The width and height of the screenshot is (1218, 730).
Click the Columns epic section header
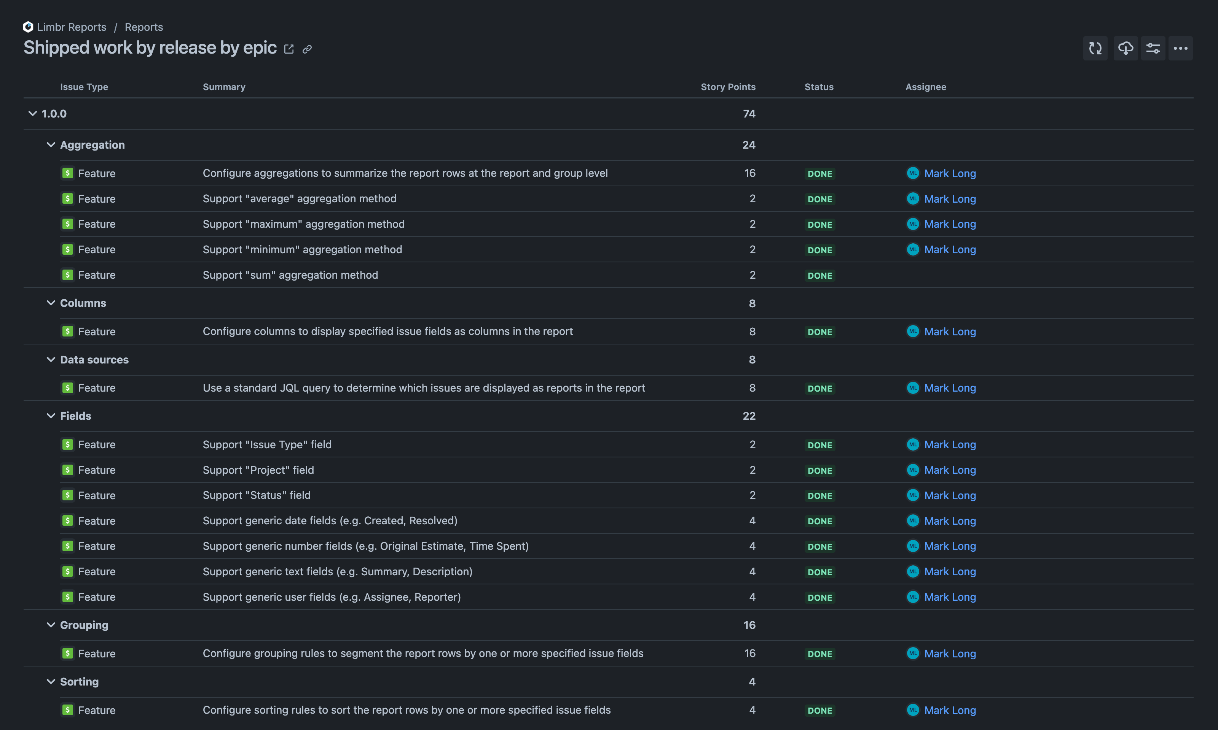click(83, 302)
